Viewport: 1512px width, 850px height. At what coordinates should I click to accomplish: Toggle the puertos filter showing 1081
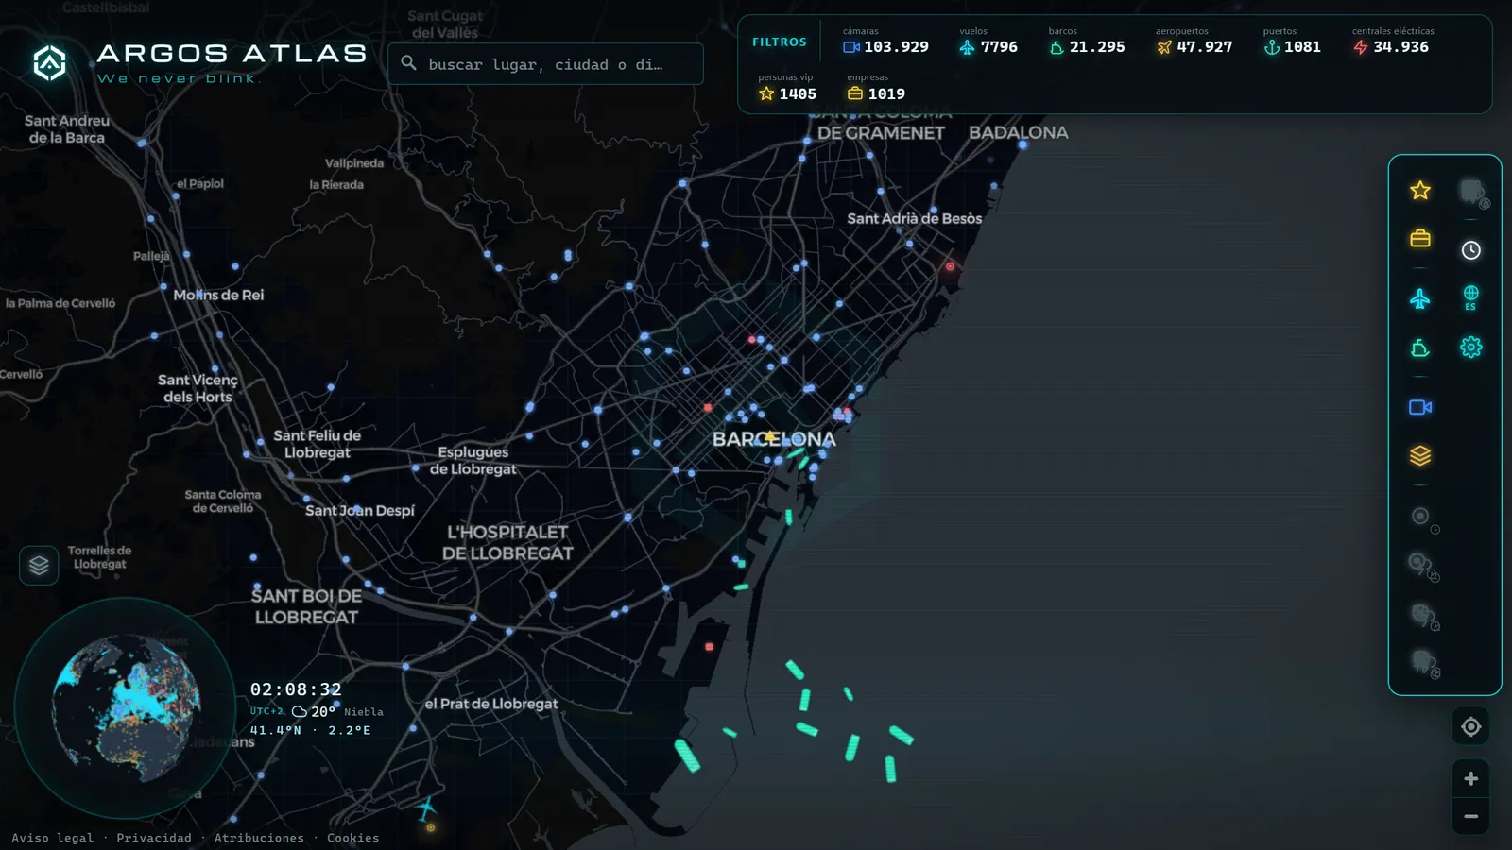pyautogui.click(x=1292, y=41)
